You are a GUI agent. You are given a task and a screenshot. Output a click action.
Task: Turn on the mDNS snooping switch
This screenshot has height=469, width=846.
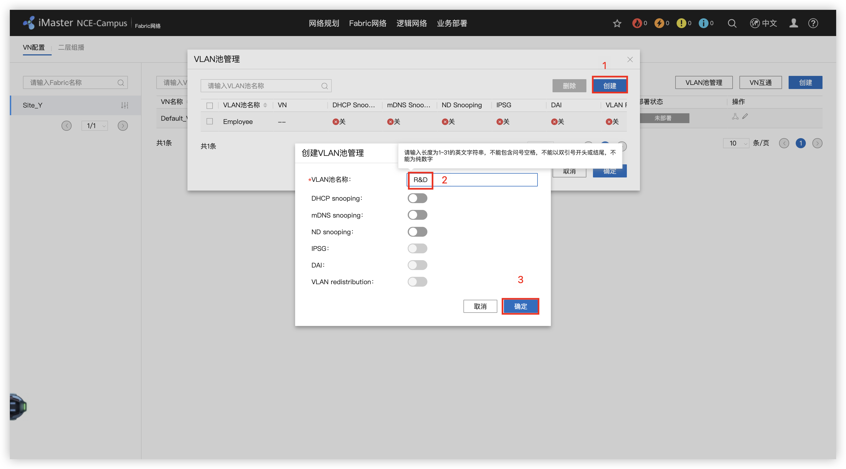[417, 215]
